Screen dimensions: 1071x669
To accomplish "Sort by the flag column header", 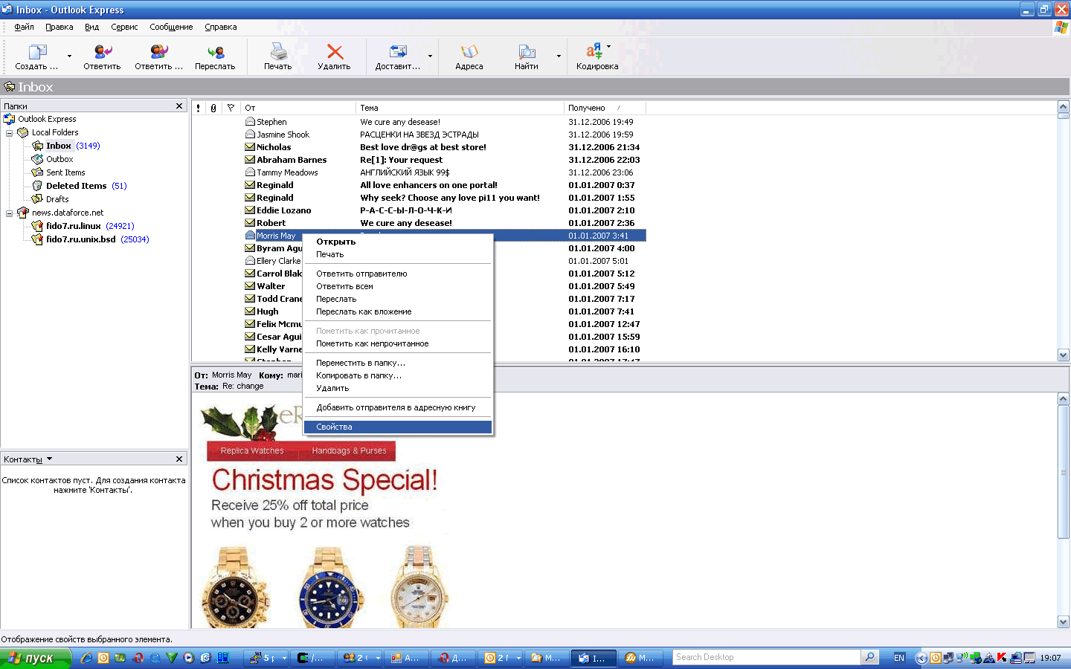I will point(231,108).
